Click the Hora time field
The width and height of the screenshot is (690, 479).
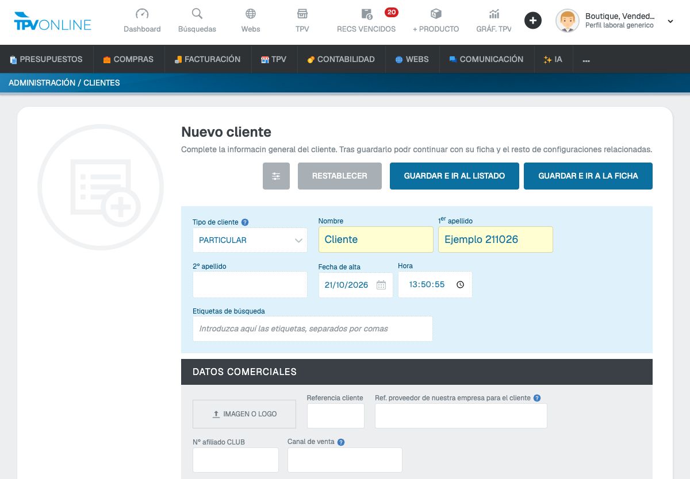(435, 284)
